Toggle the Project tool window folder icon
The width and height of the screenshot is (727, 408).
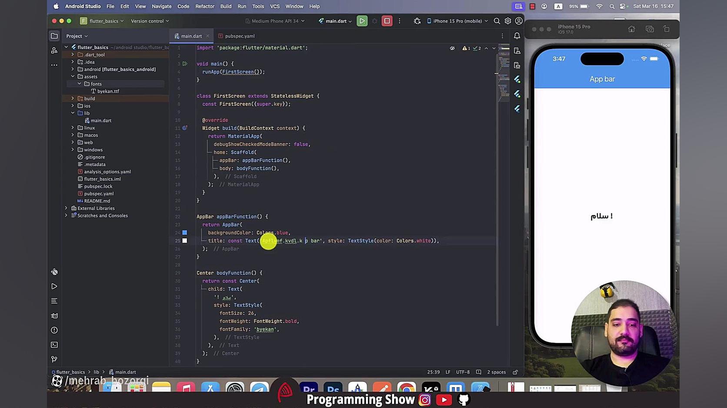coord(54,36)
